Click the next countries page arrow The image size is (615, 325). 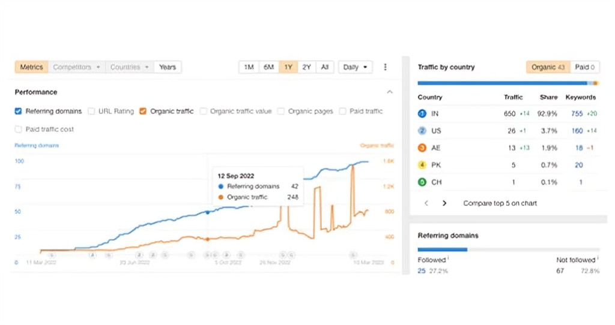tap(444, 203)
